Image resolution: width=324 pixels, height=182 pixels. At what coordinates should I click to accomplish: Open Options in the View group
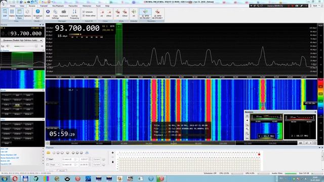pyautogui.click(x=27, y=14)
